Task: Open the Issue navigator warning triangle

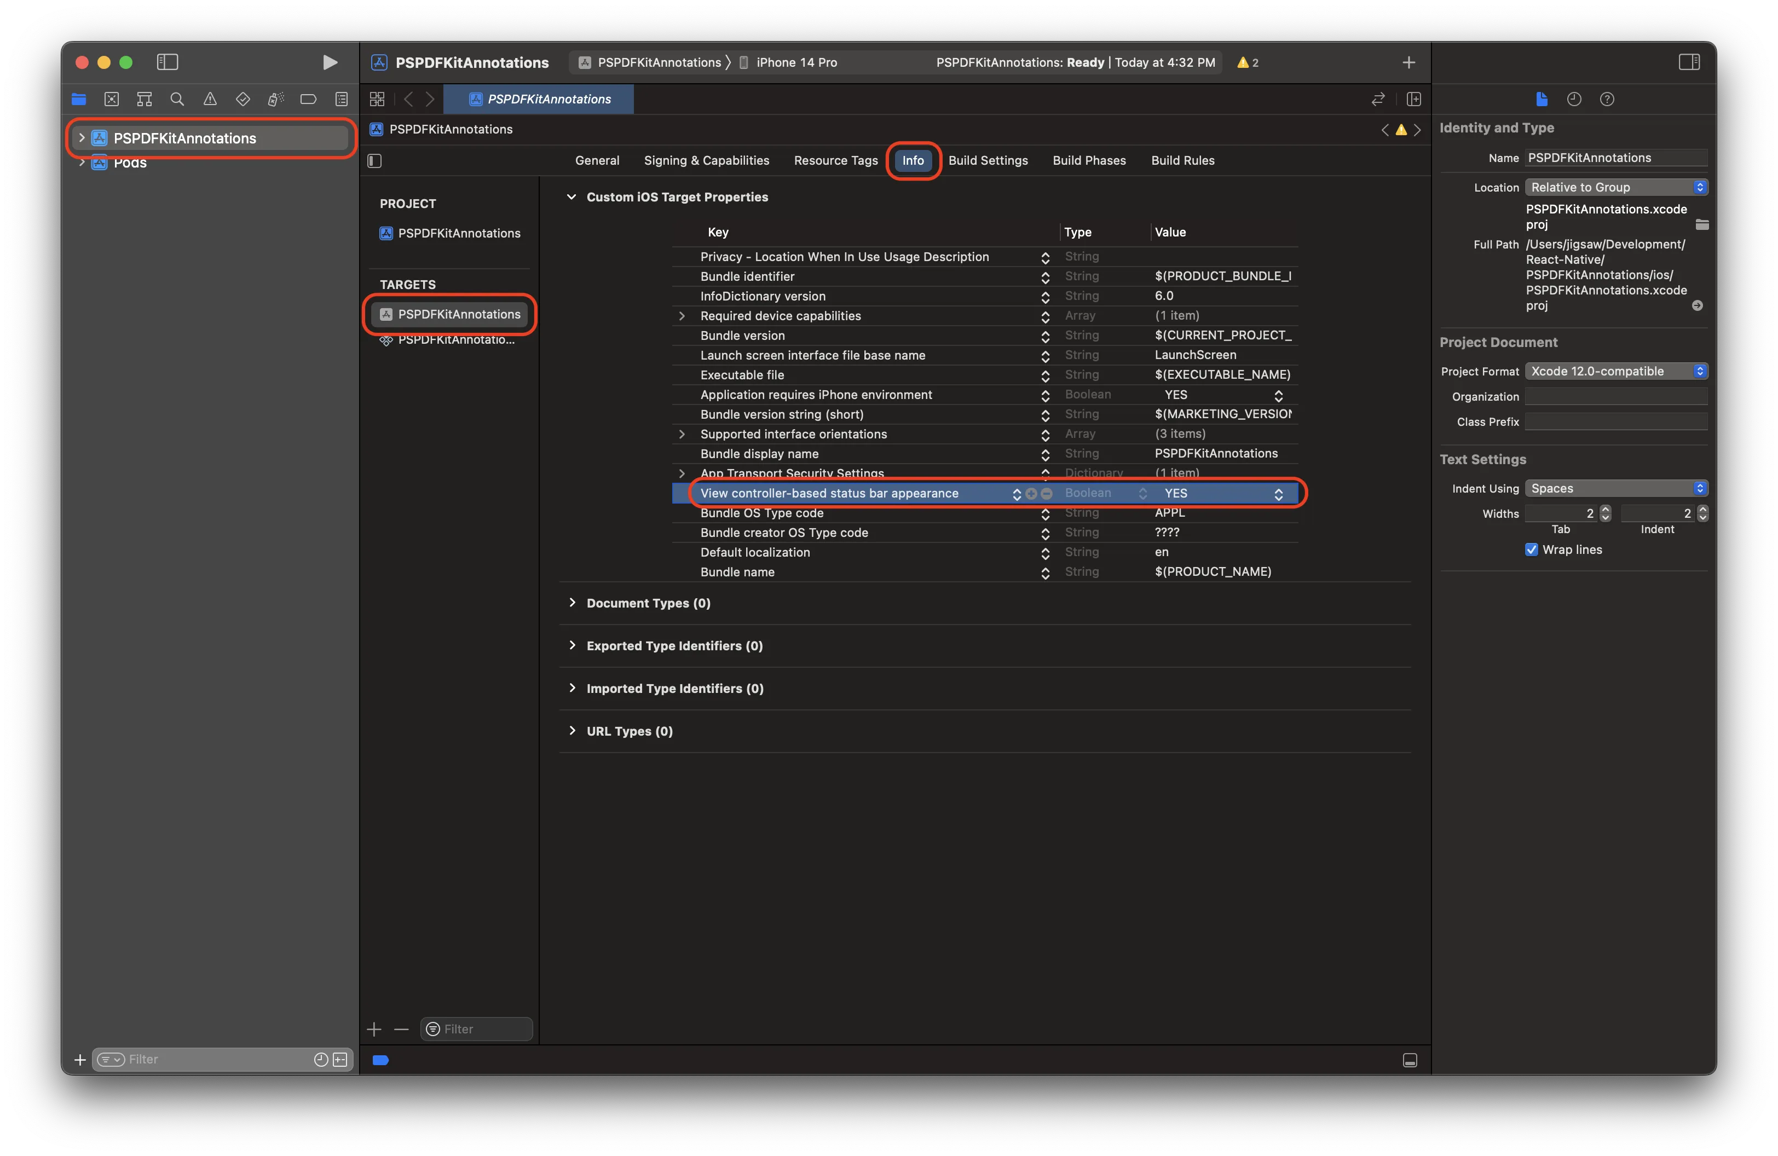Action: click(210, 99)
